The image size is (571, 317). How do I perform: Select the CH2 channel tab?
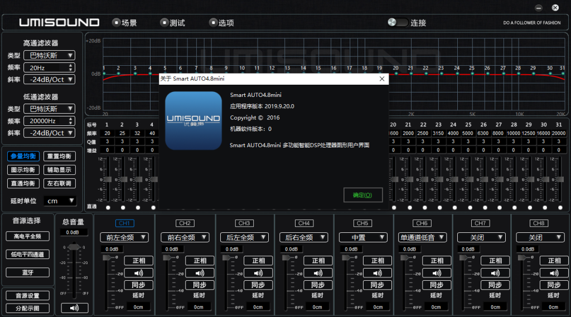[x=185, y=223]
